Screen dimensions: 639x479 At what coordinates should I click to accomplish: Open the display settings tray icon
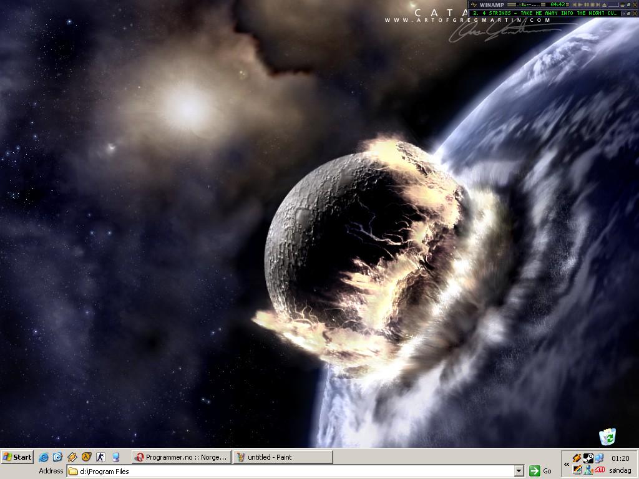pos(577,470)
